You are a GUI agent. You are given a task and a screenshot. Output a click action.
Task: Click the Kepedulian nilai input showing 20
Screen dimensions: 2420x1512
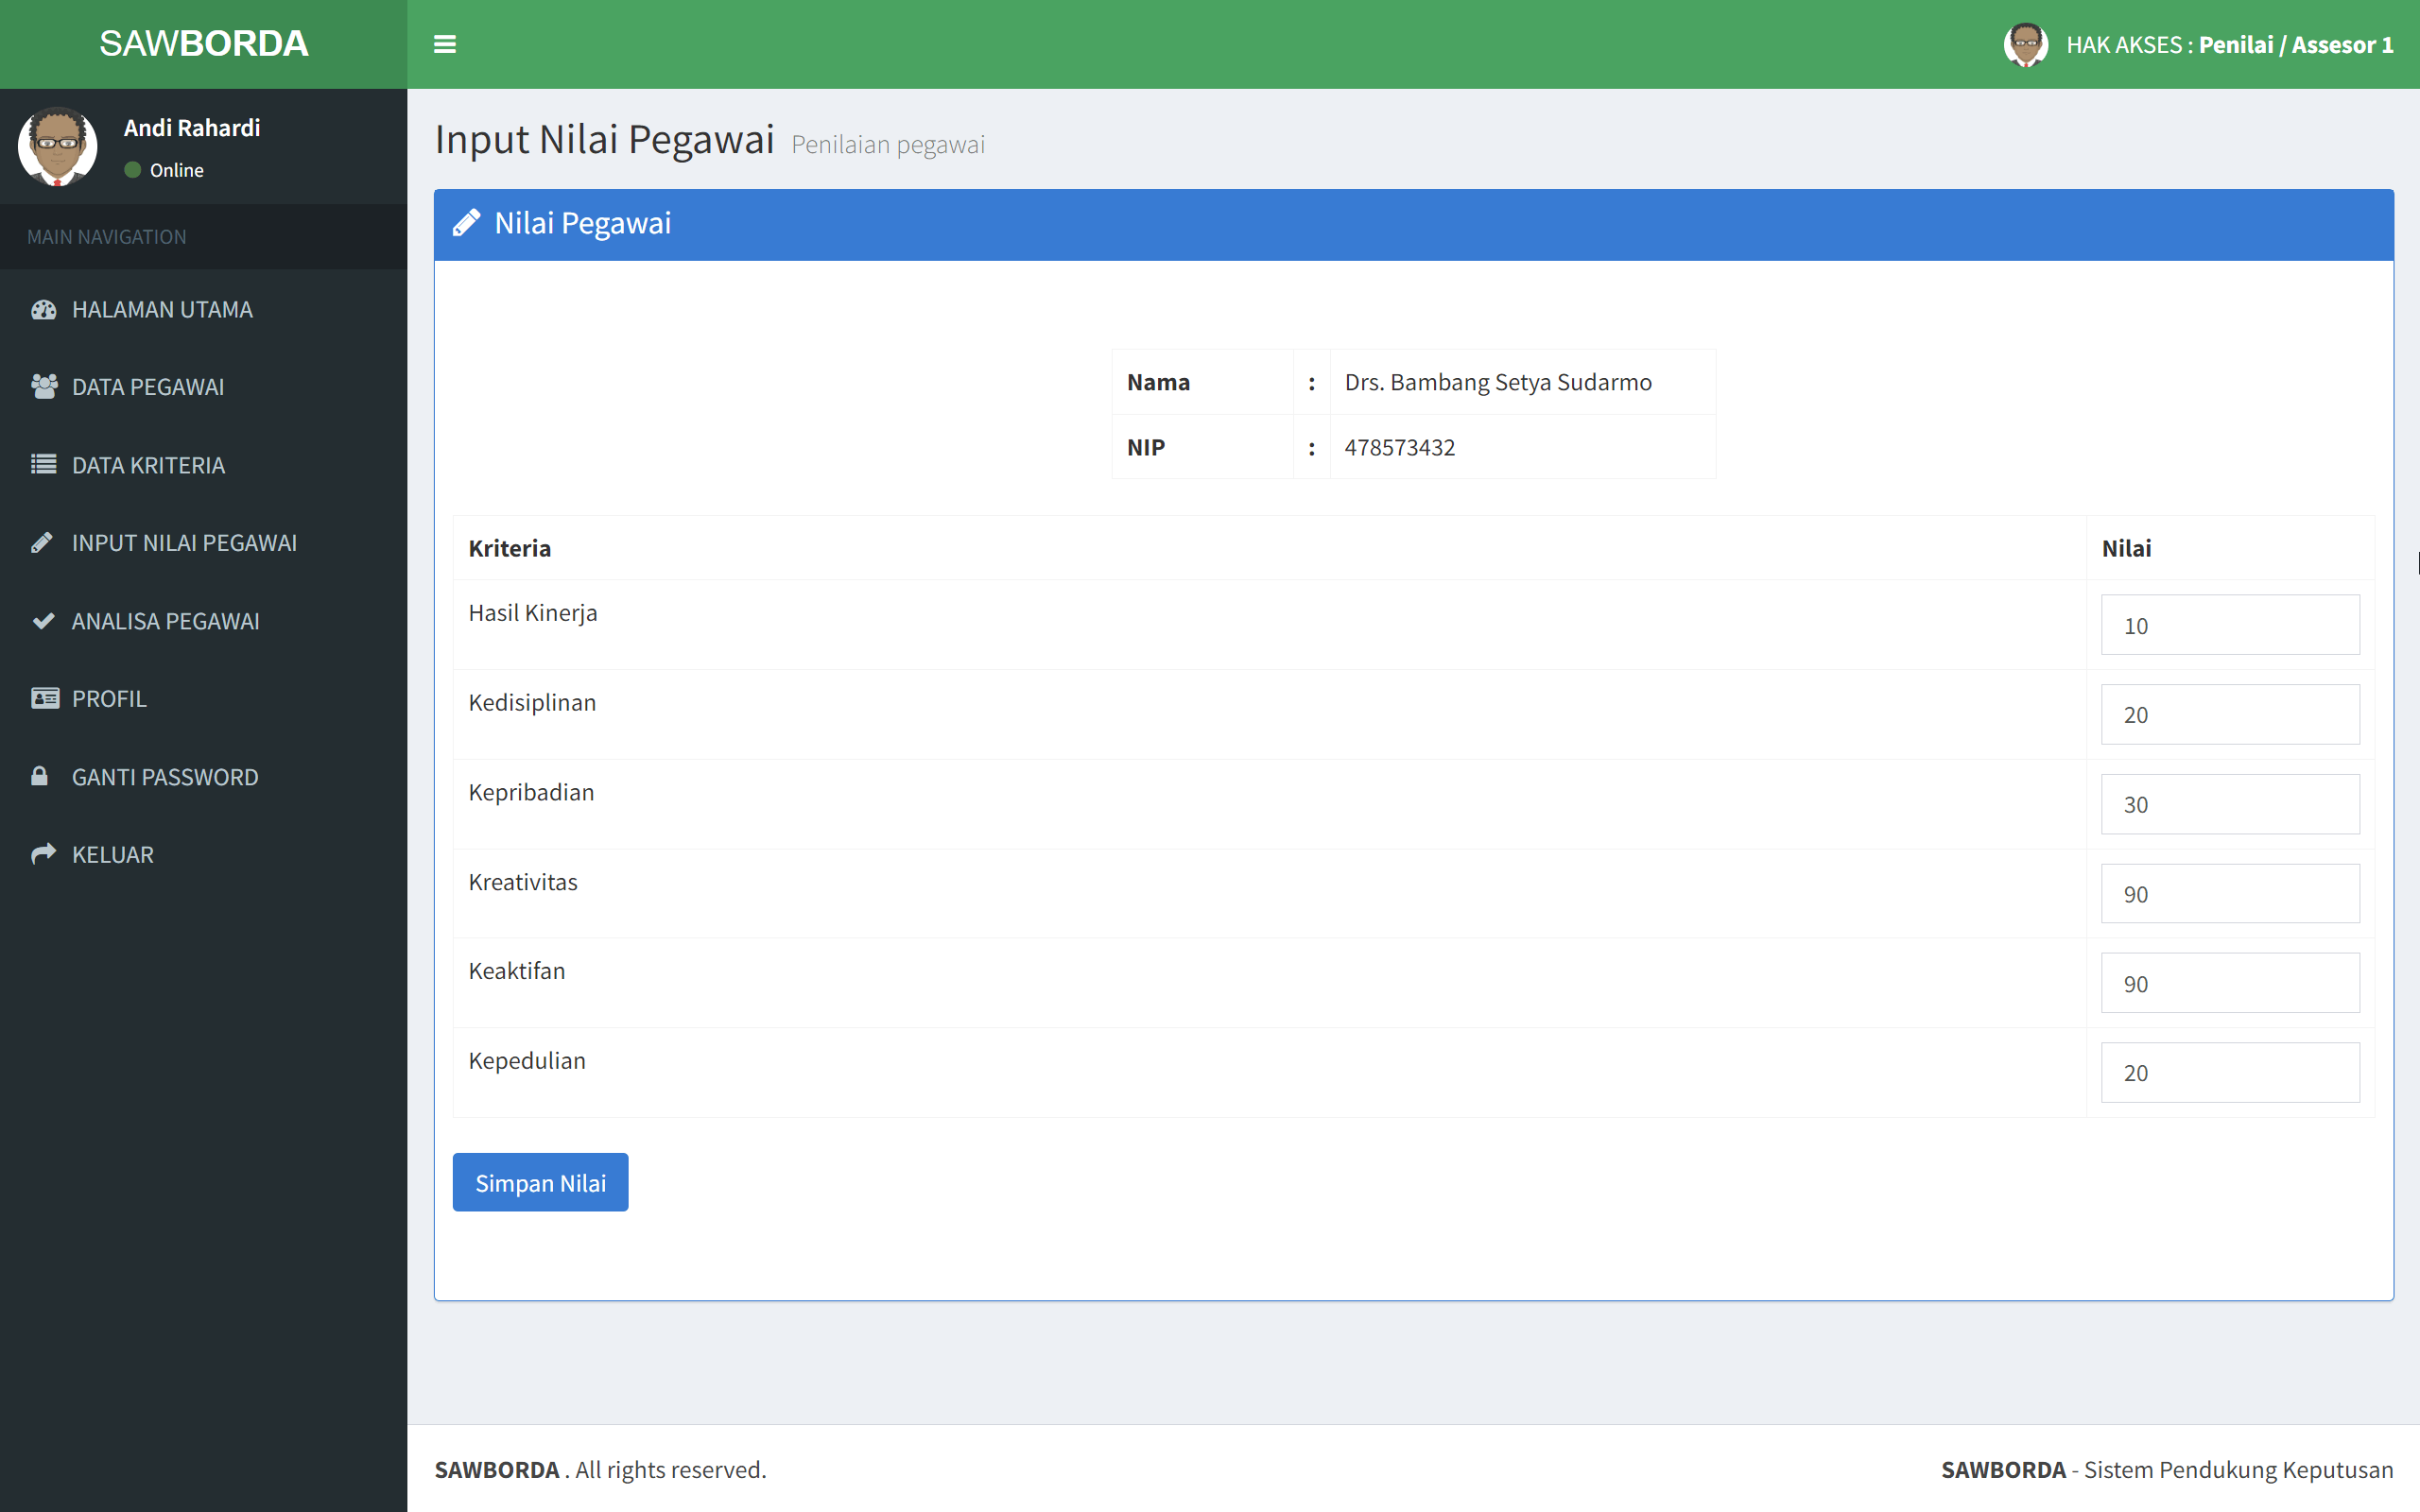pyautogui.click(x=2230, y=1072)
